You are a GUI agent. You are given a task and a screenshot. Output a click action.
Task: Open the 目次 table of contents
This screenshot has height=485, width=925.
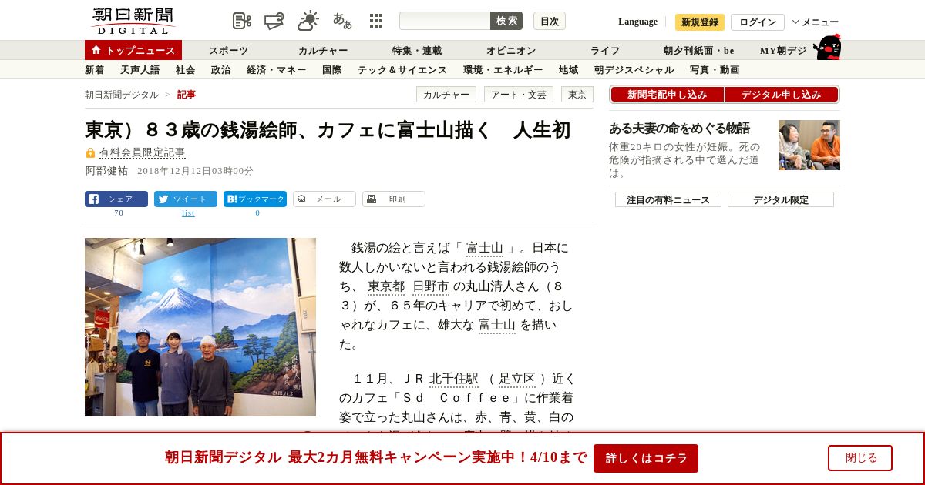click(x=550, y=21)
